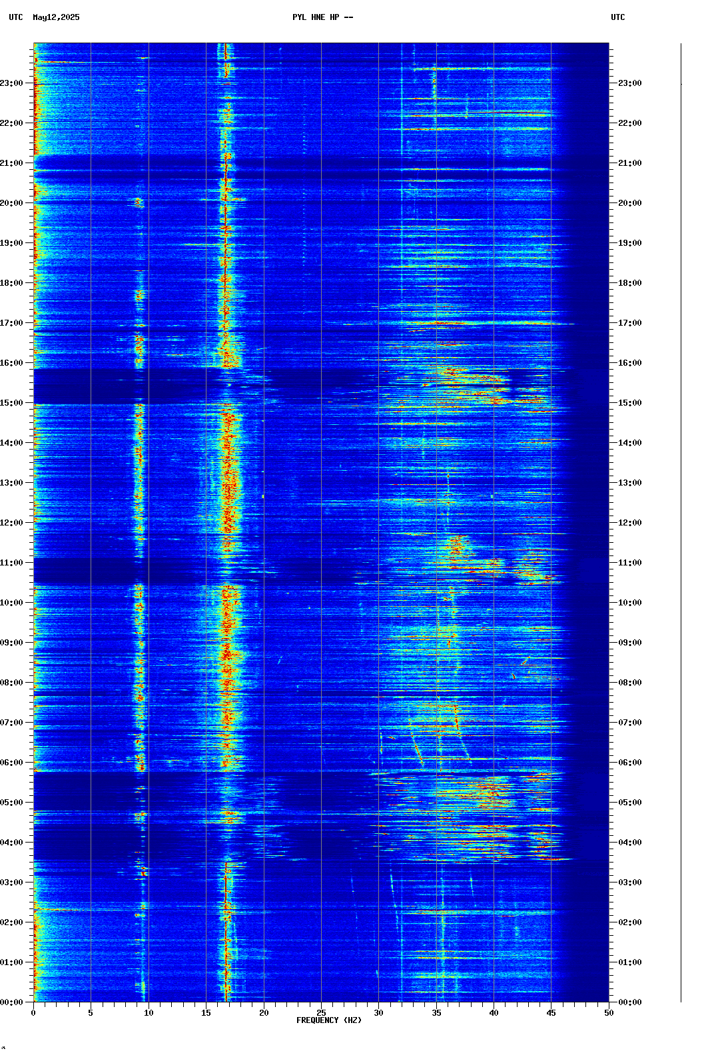Click the 01:00 label on left axis

pyautogui.click(x=11, y=962)
